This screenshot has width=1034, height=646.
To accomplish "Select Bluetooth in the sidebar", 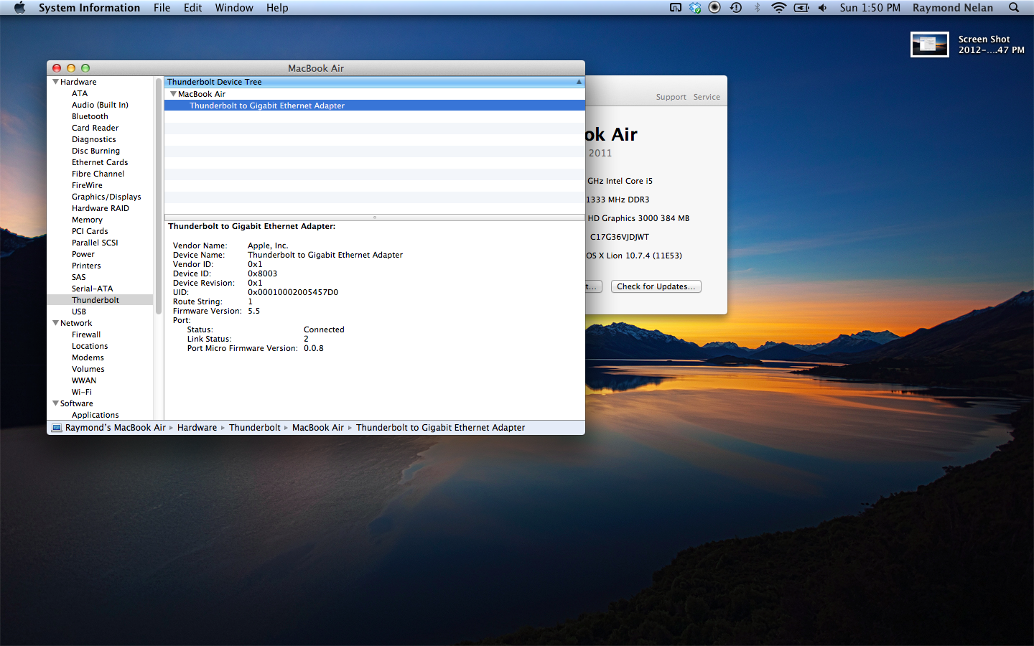I will tap(90, 116).
